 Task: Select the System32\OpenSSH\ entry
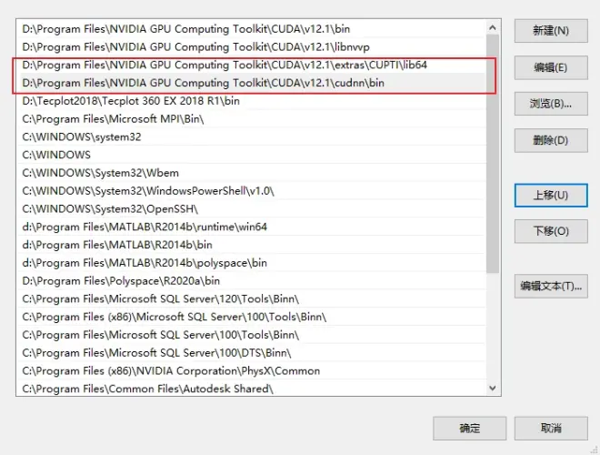pyautogui.click(x=251, y=209)
